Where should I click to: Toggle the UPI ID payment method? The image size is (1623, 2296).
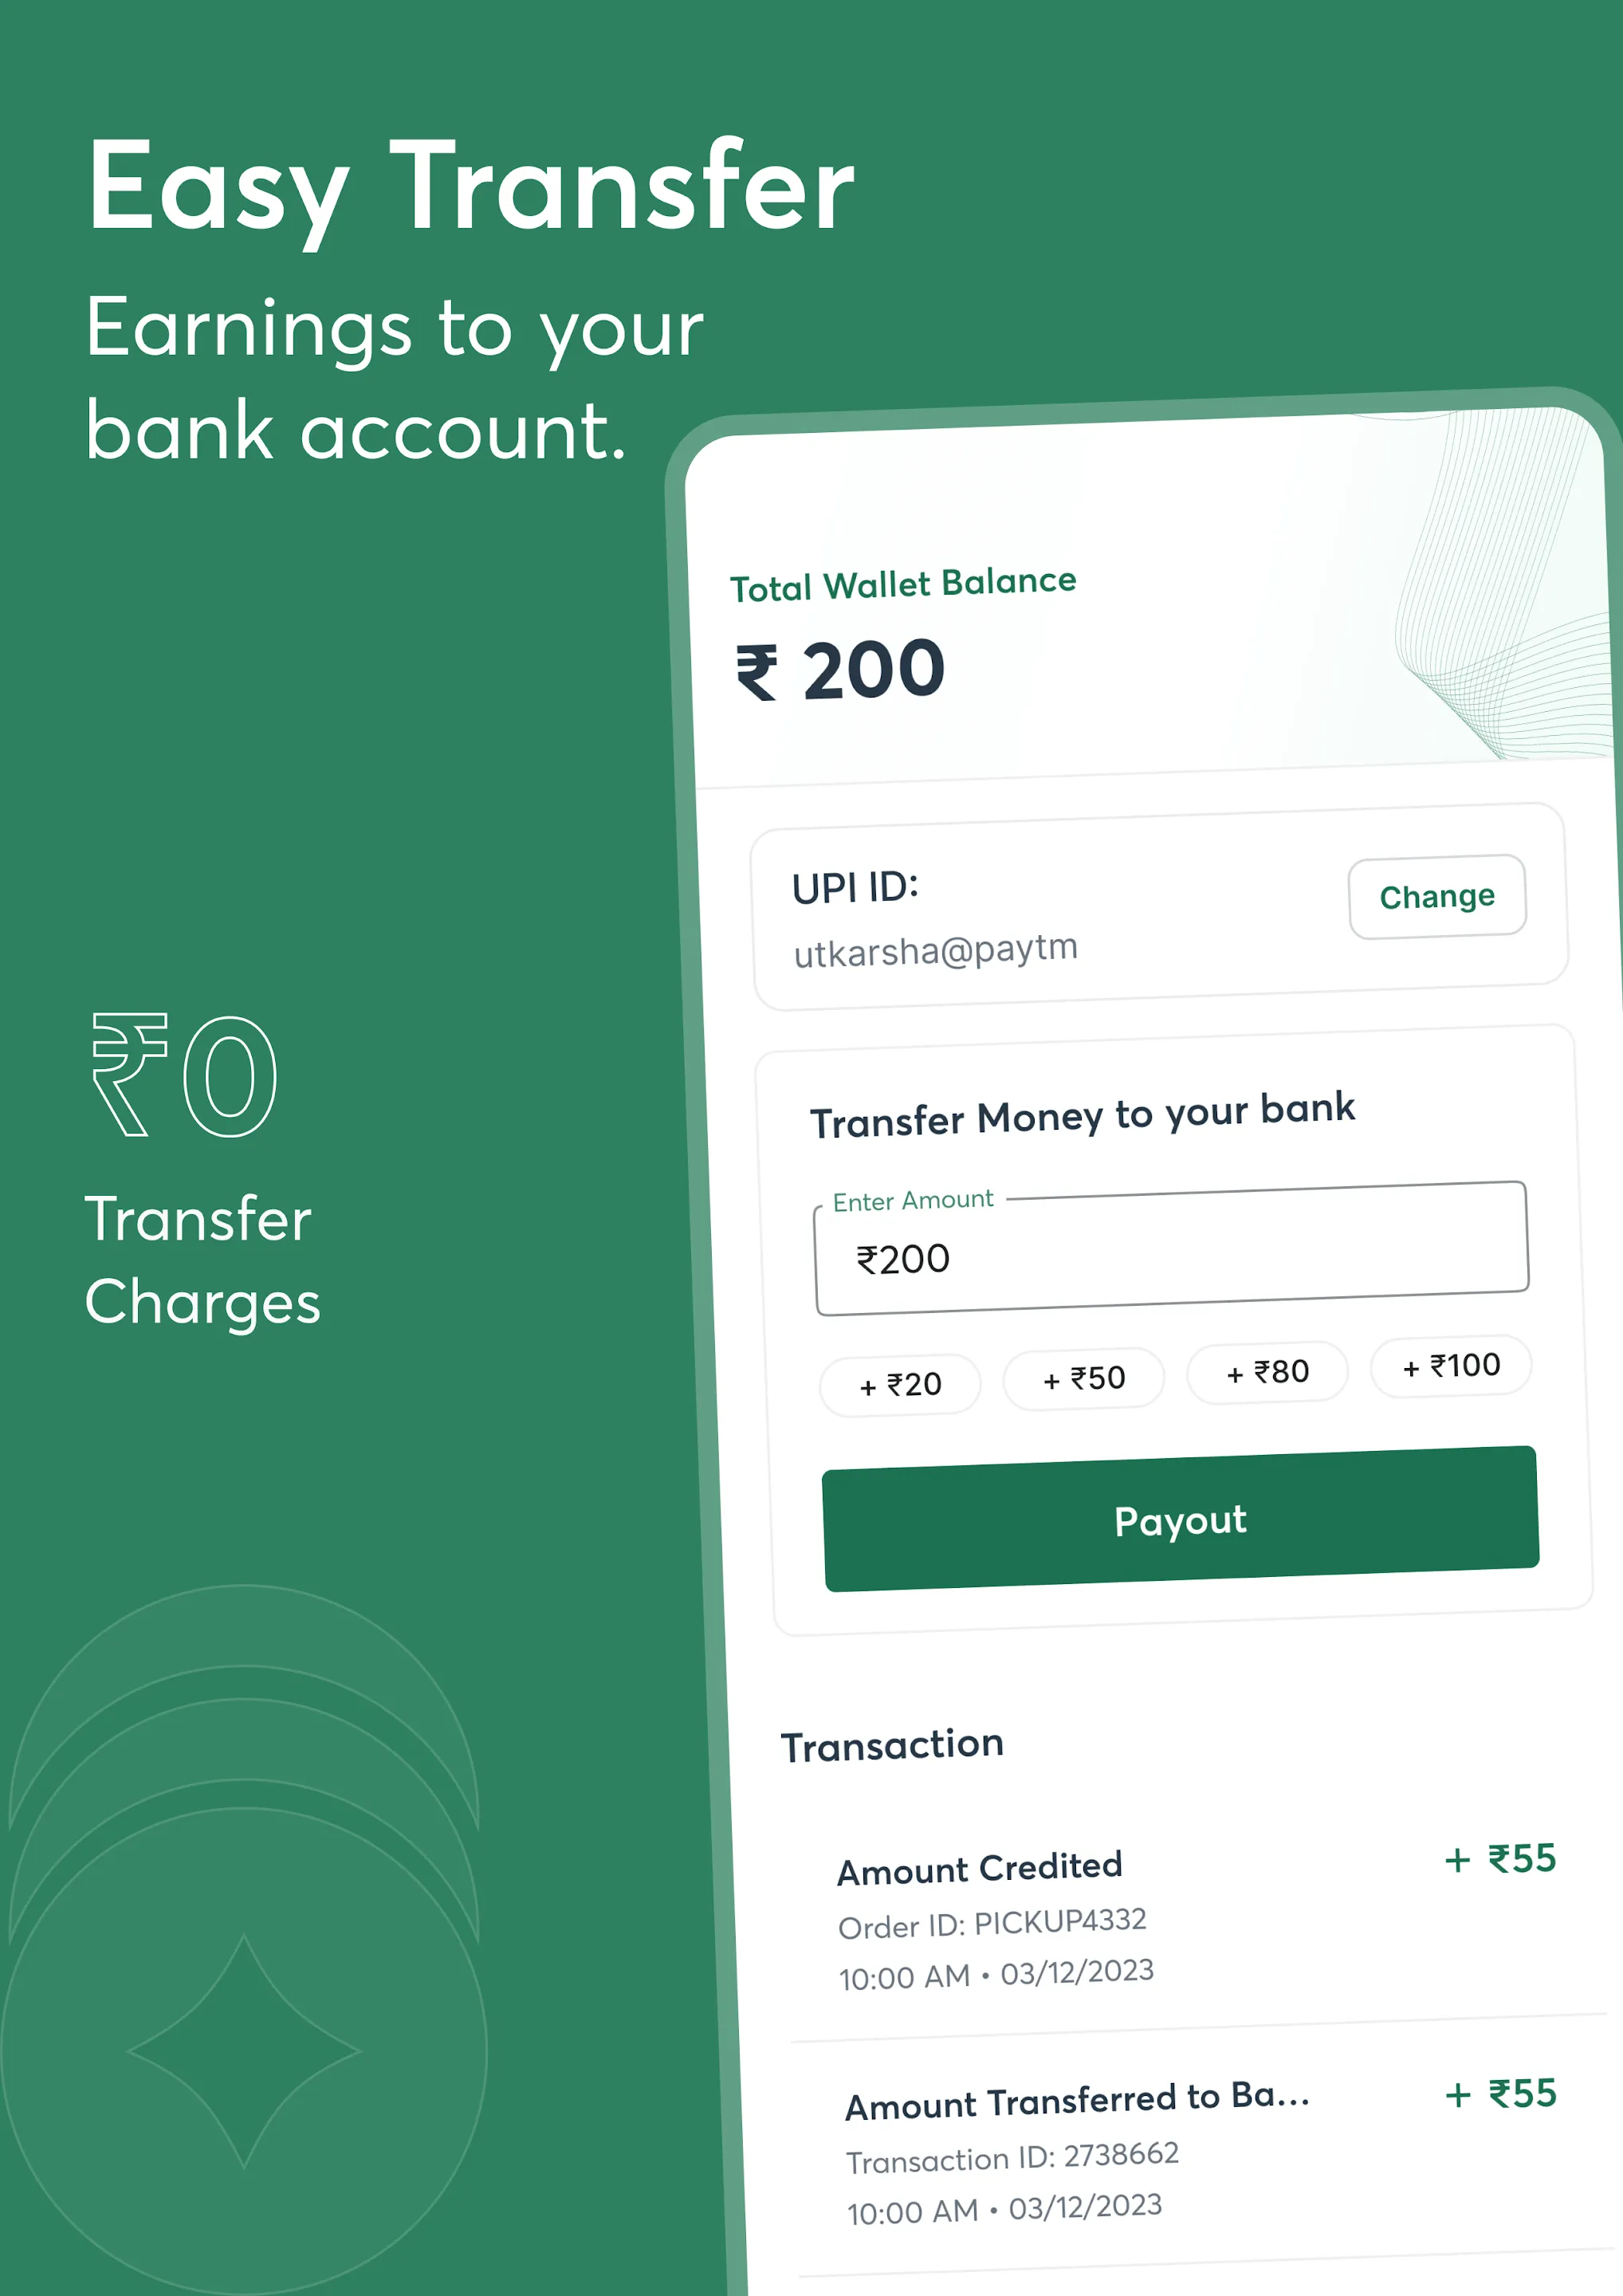[1440, 898]
